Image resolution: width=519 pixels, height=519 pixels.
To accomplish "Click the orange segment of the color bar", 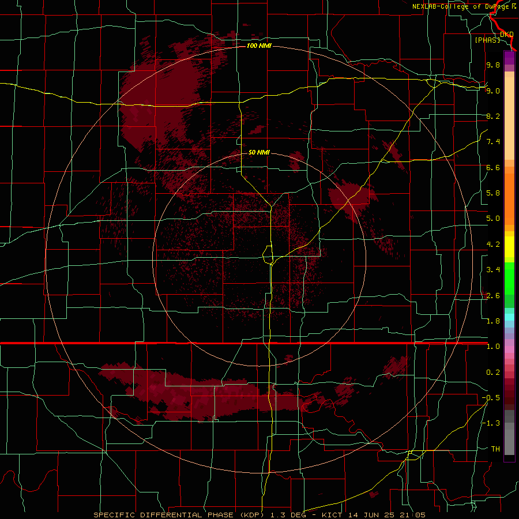I will click(509, 200).
